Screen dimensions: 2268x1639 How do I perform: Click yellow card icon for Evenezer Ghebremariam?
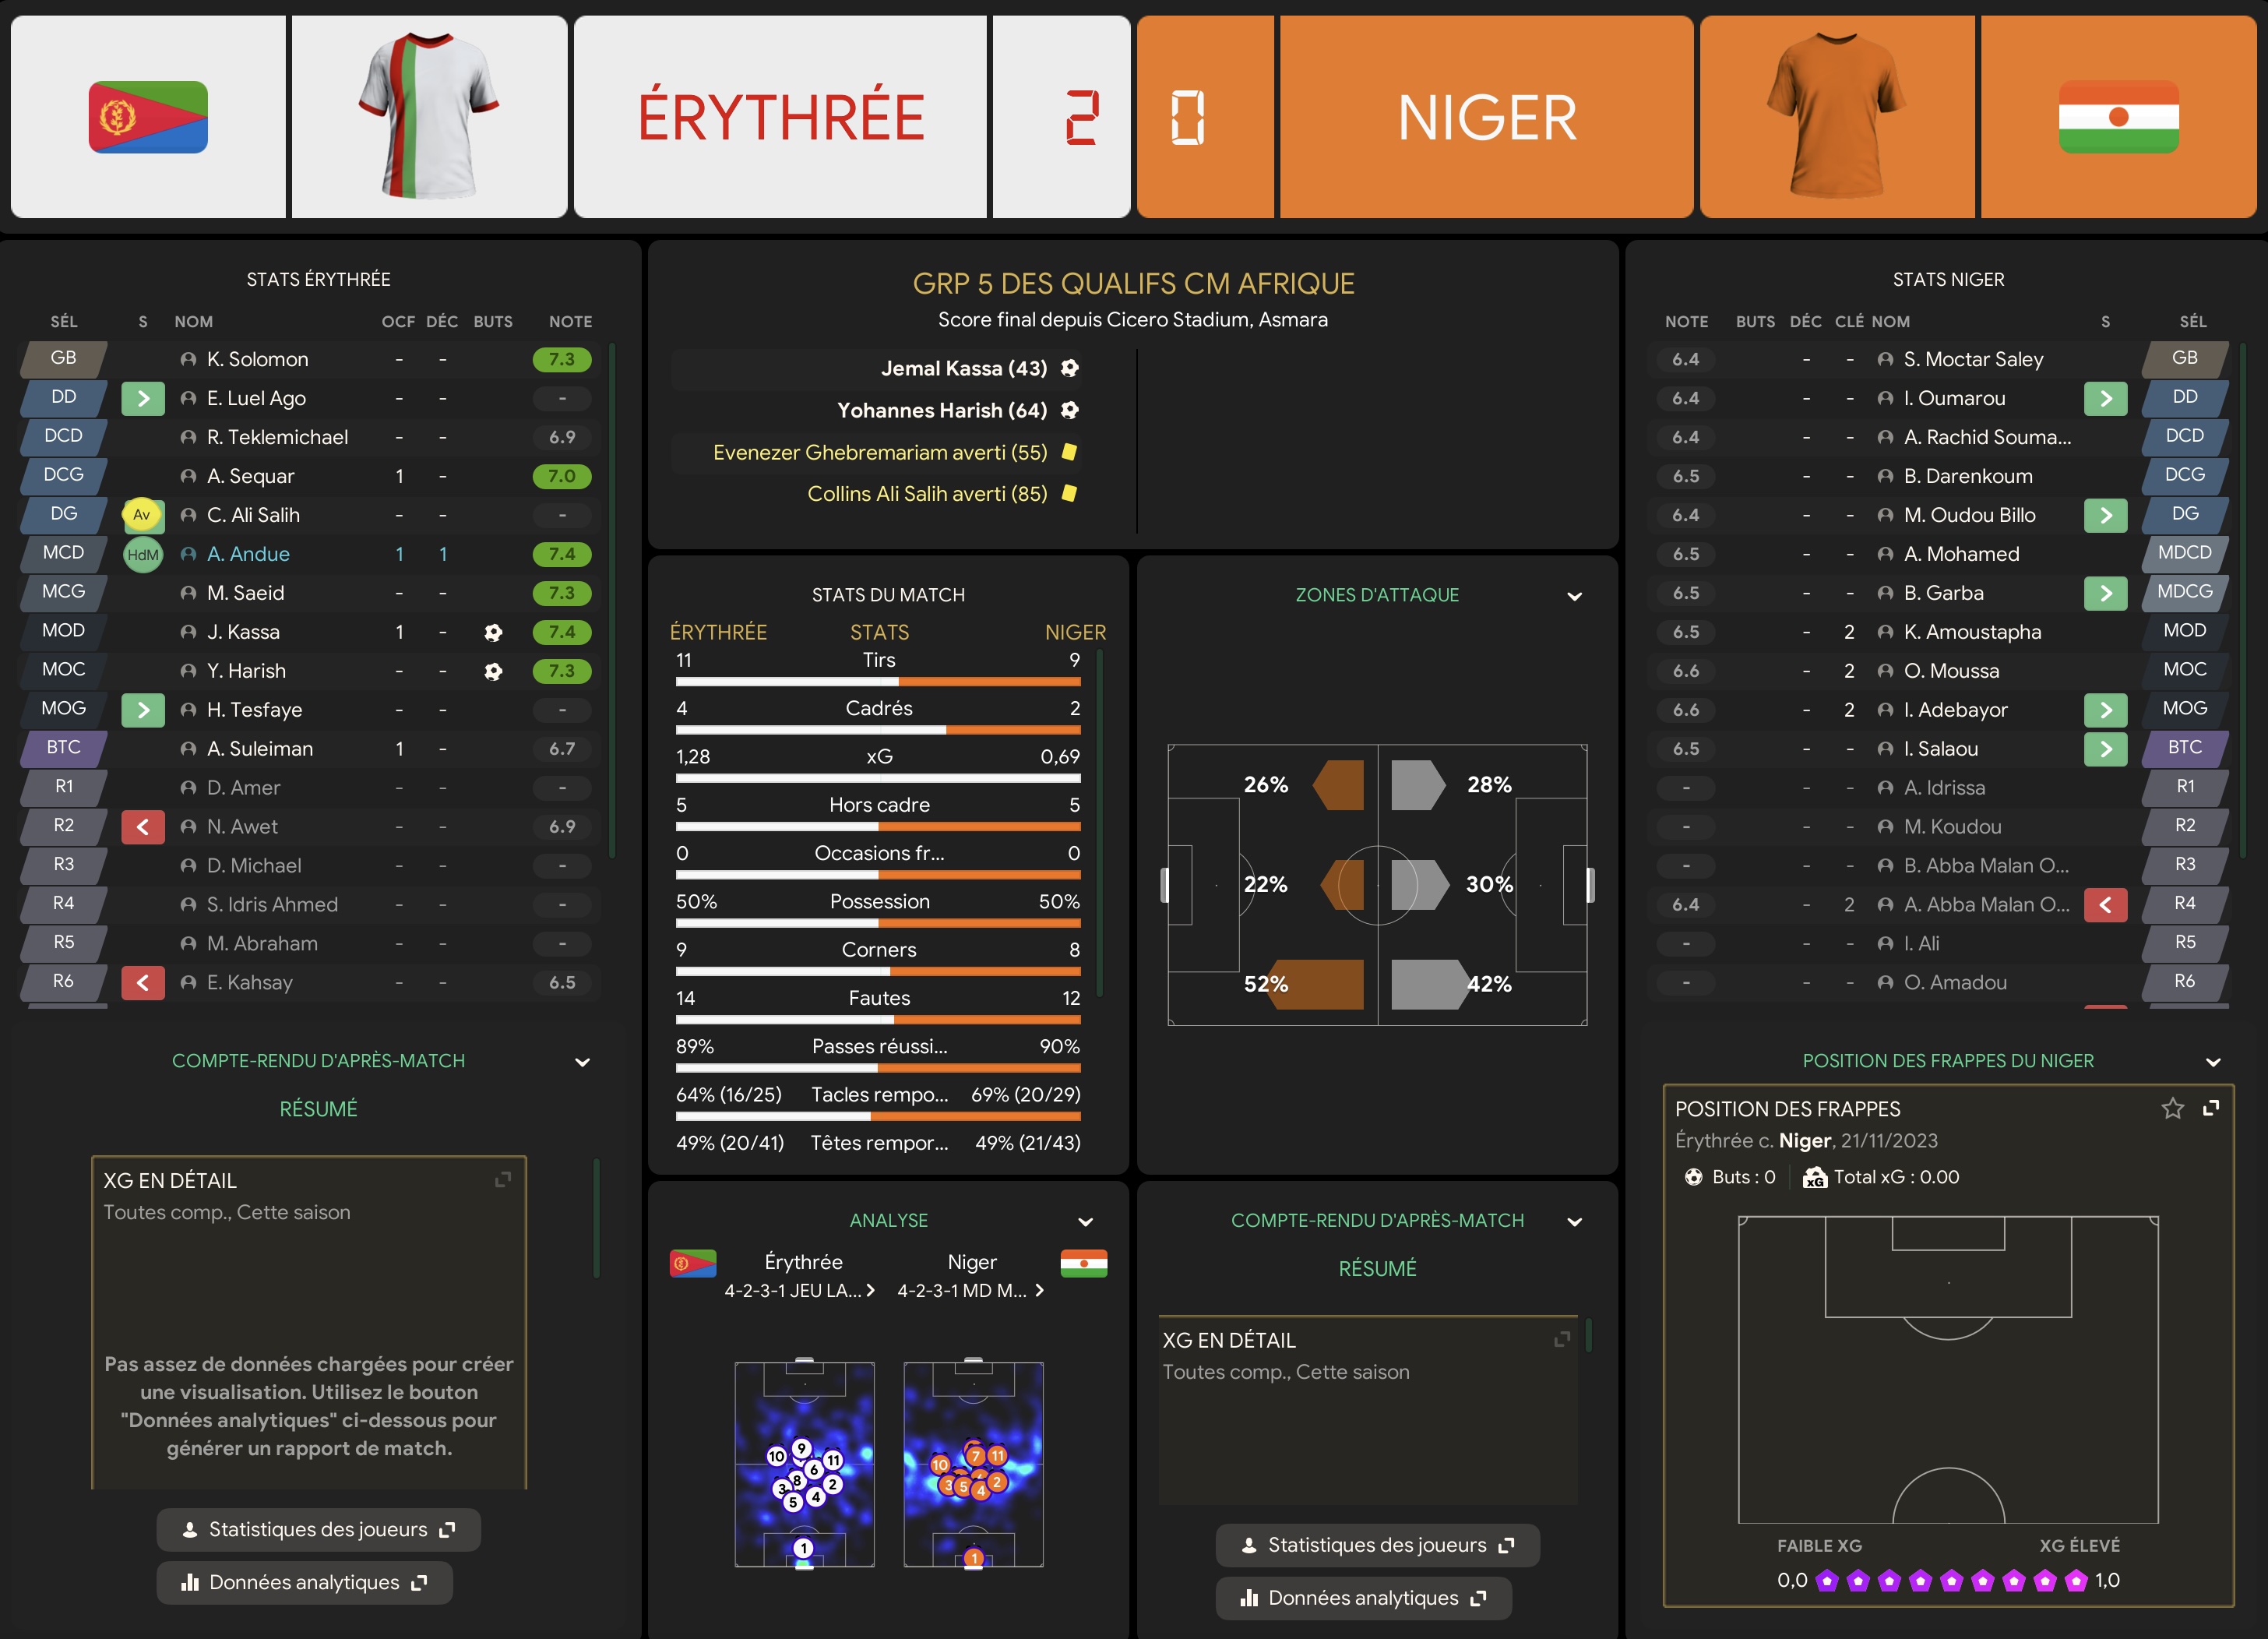pyautogui.click(x=1069, y=452)
